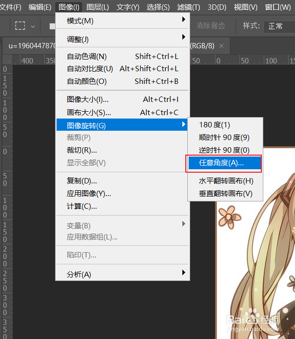This screenshot has height=339, width=295.
Task: Close the document tab (RGB/8)
Action: [221, 46]
